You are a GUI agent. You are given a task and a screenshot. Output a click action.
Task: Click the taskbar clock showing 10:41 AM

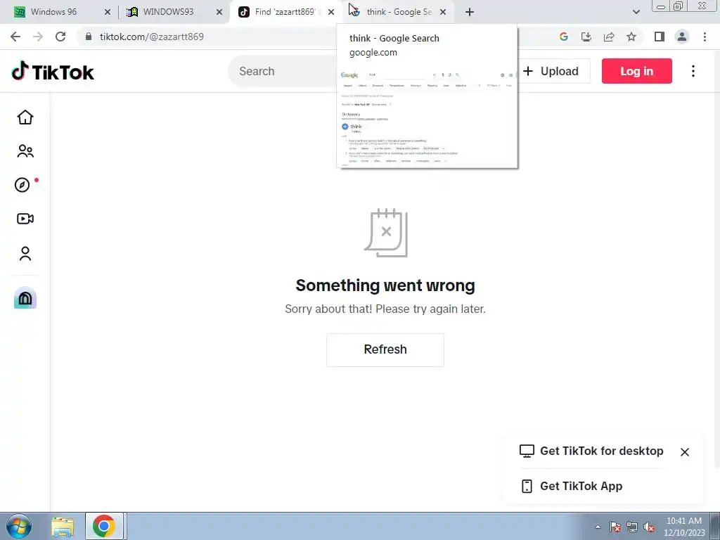[684, 526]
